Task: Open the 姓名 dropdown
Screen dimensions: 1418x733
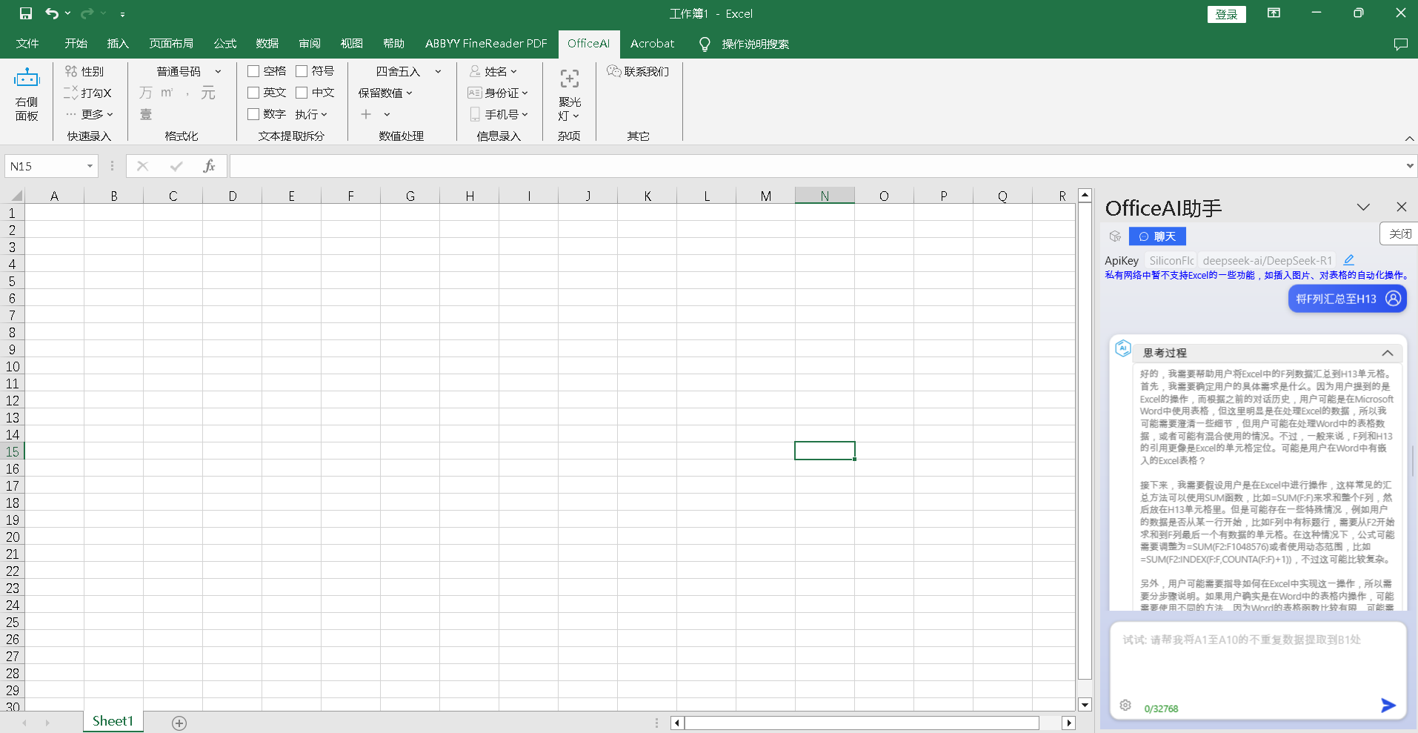Action: point(493,71)
